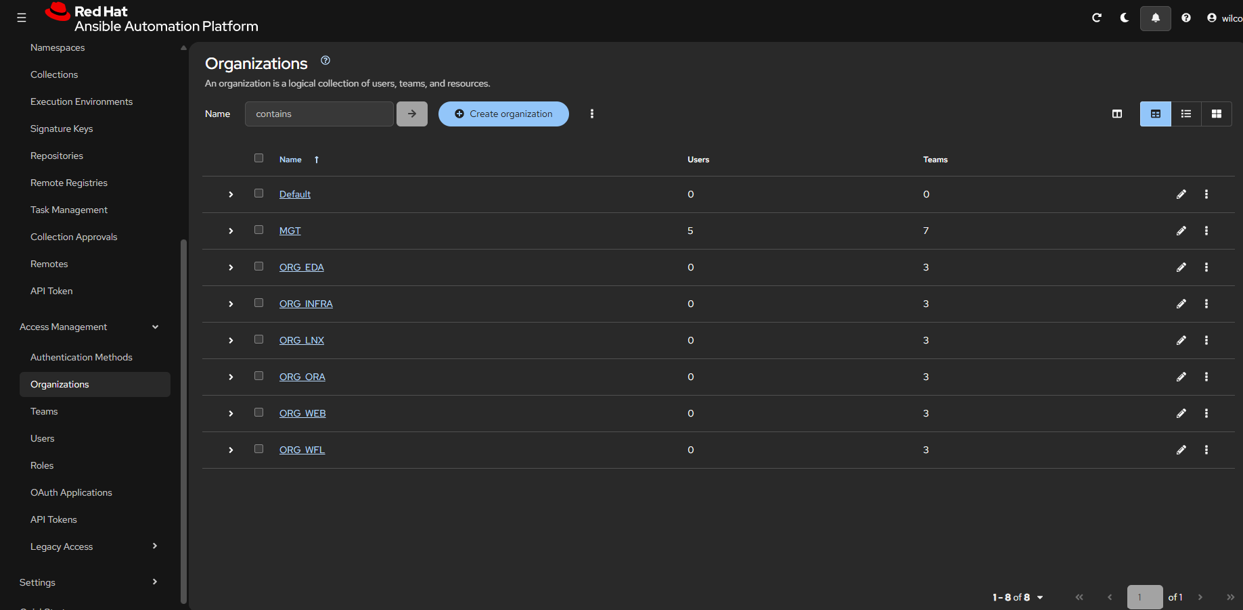Open the ORG_INFRA organization link

[x=306, y=304]
